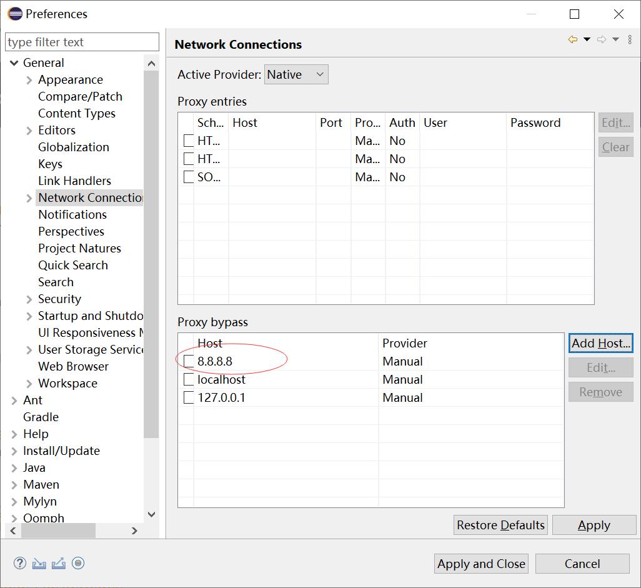Select Content Types in the tree

click(77, 113)
